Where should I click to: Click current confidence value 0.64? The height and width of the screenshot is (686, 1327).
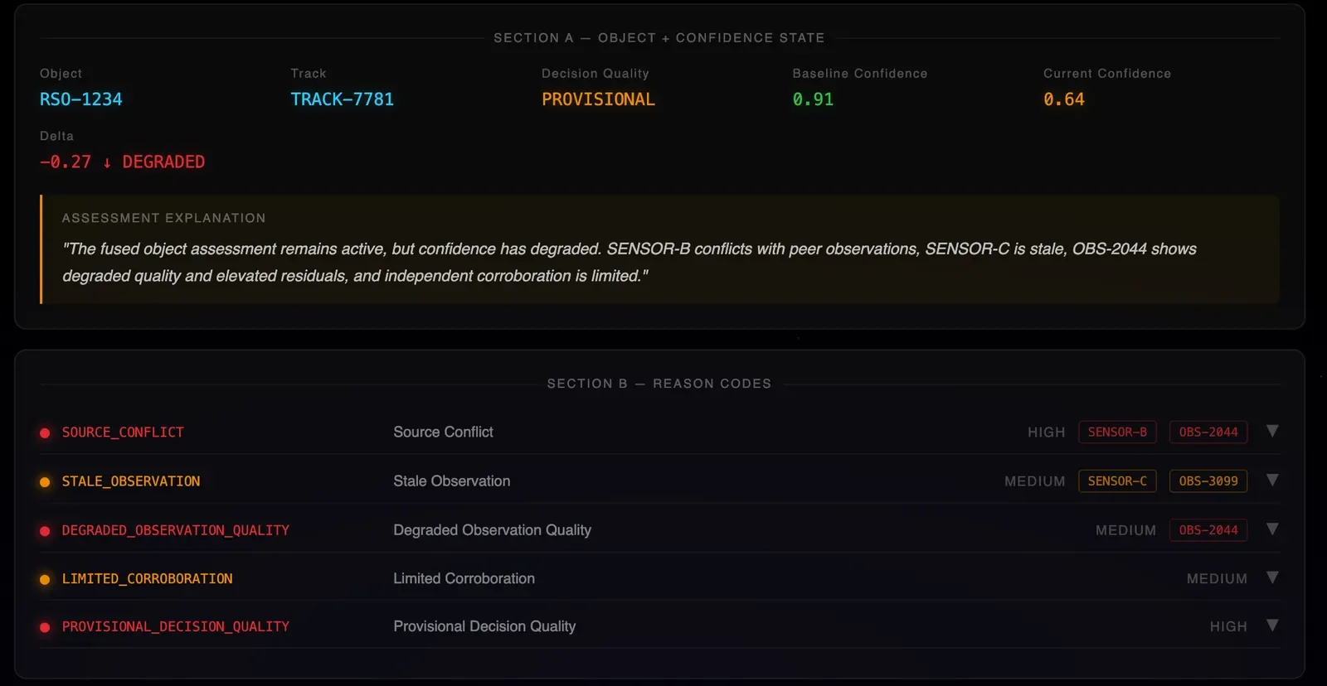tap(1064, 99)
